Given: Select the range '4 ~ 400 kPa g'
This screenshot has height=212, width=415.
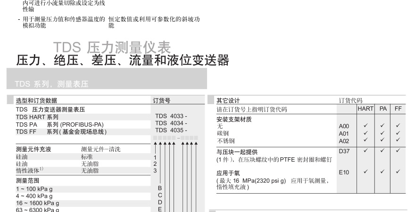Looking at the screenshot, I should [34, 196].
